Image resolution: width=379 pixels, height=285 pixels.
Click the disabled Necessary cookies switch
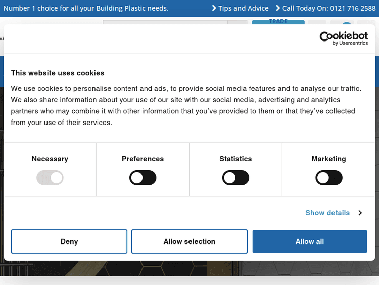point(50,178)
